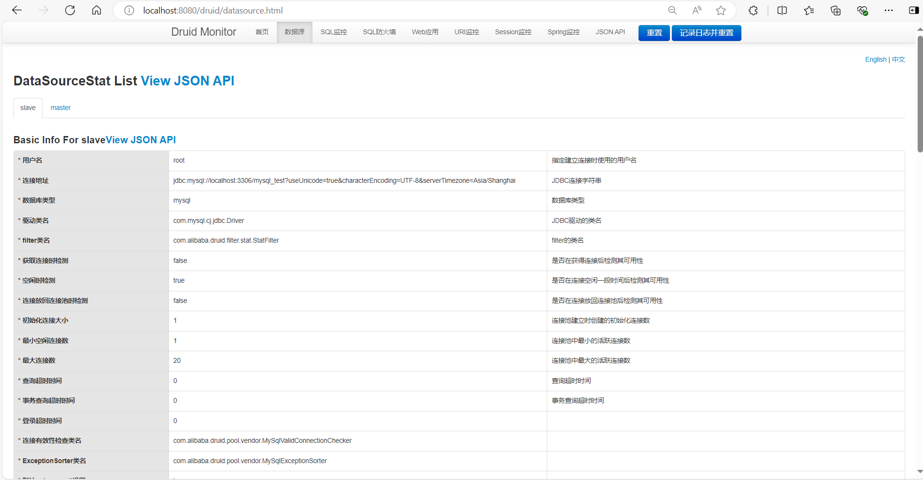
Task: Open the favorites list icon
Action: click(x=809, y=10)
